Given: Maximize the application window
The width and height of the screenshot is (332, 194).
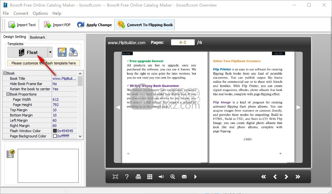Looking at the screenshot, I should coord(309,5).
